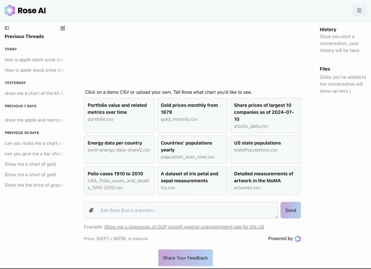The height and width of the screenshot is (269, 371).
Task: Pick the Energy data per country card
Action: tap(119, 150)
